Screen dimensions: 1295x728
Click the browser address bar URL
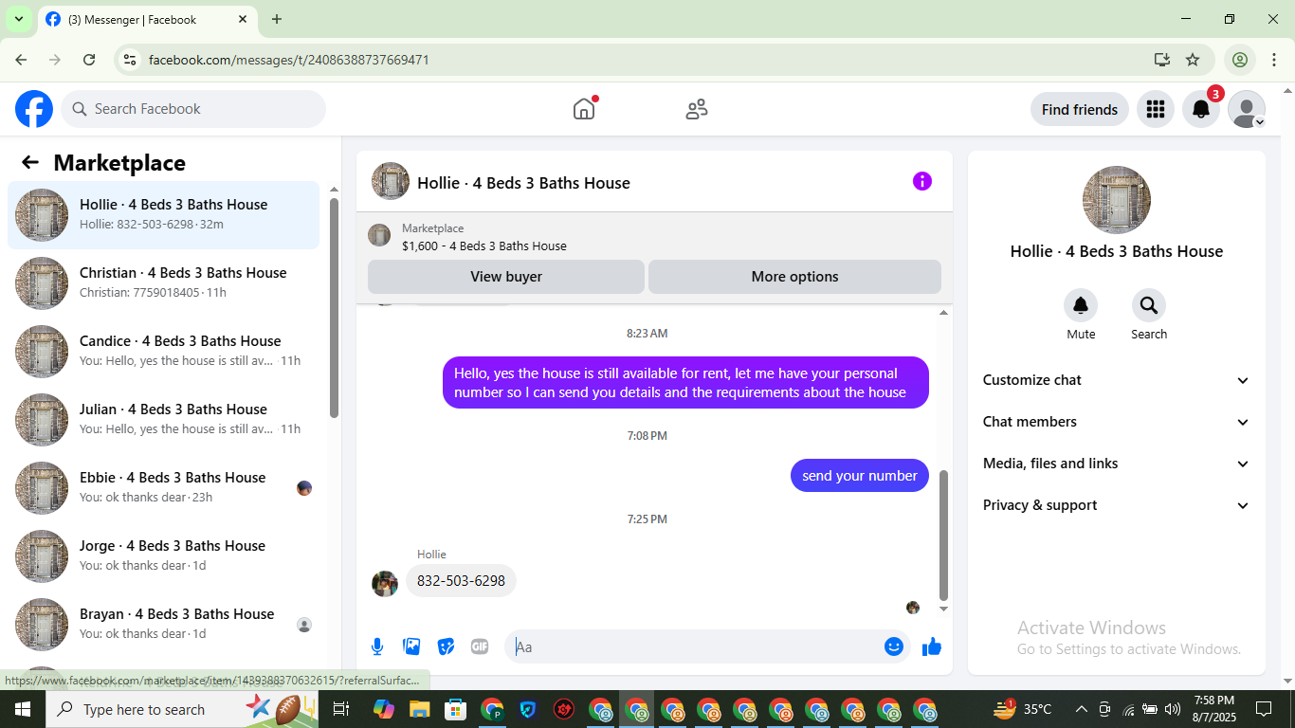pyautogui.click(x=289, y=60)
